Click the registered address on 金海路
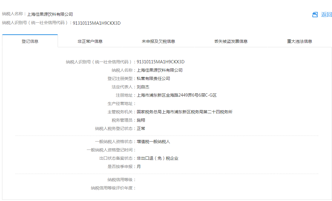Screen dimensions: 332x201 pos(177,95)
